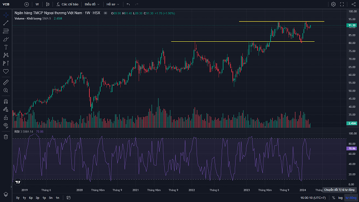Open chart settings gear icon
Screen dimensions: 359x202
333,4
